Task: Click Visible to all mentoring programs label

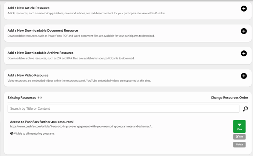Action: click(34, 133)
